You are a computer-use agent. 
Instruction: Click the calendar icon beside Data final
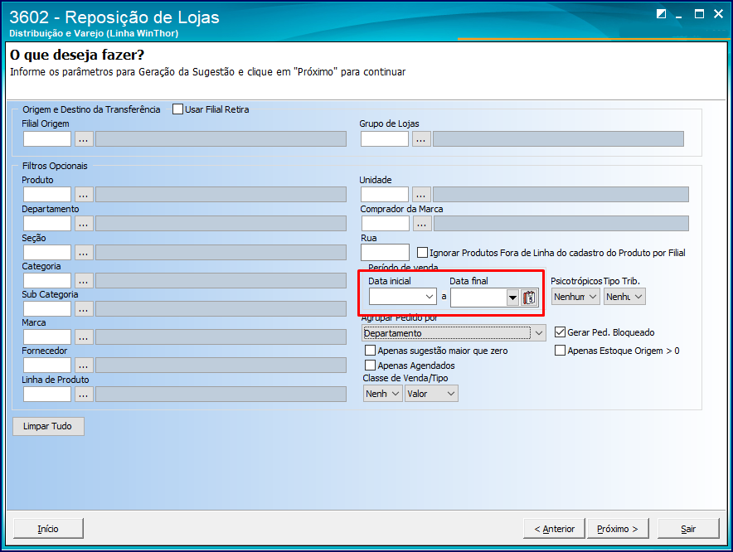529,298
